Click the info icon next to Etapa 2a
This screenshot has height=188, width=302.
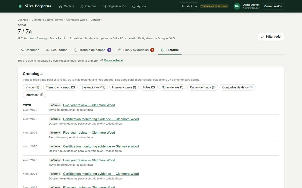(x=65, y=38)
